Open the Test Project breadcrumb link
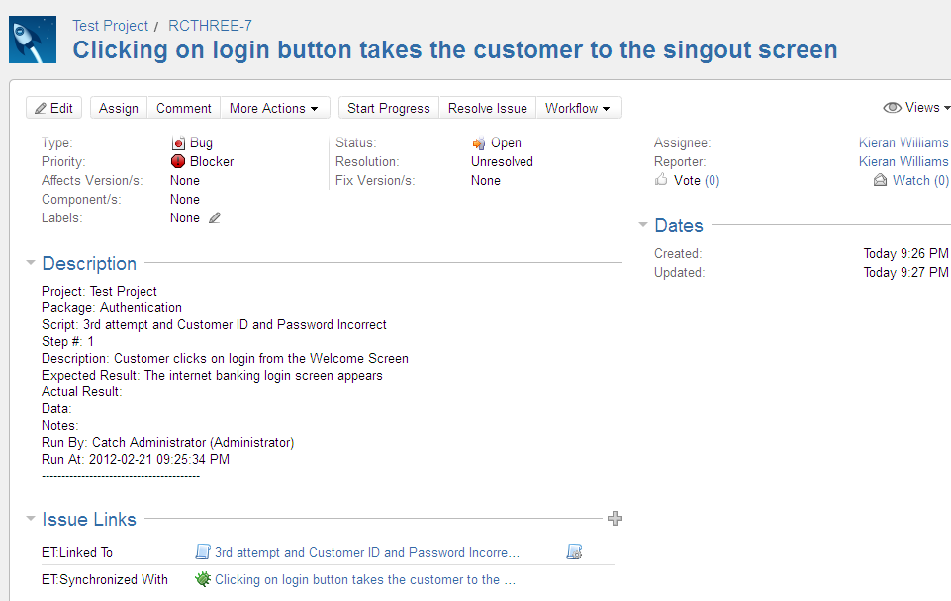Screen dimensions: 951x601 [110, 26]
